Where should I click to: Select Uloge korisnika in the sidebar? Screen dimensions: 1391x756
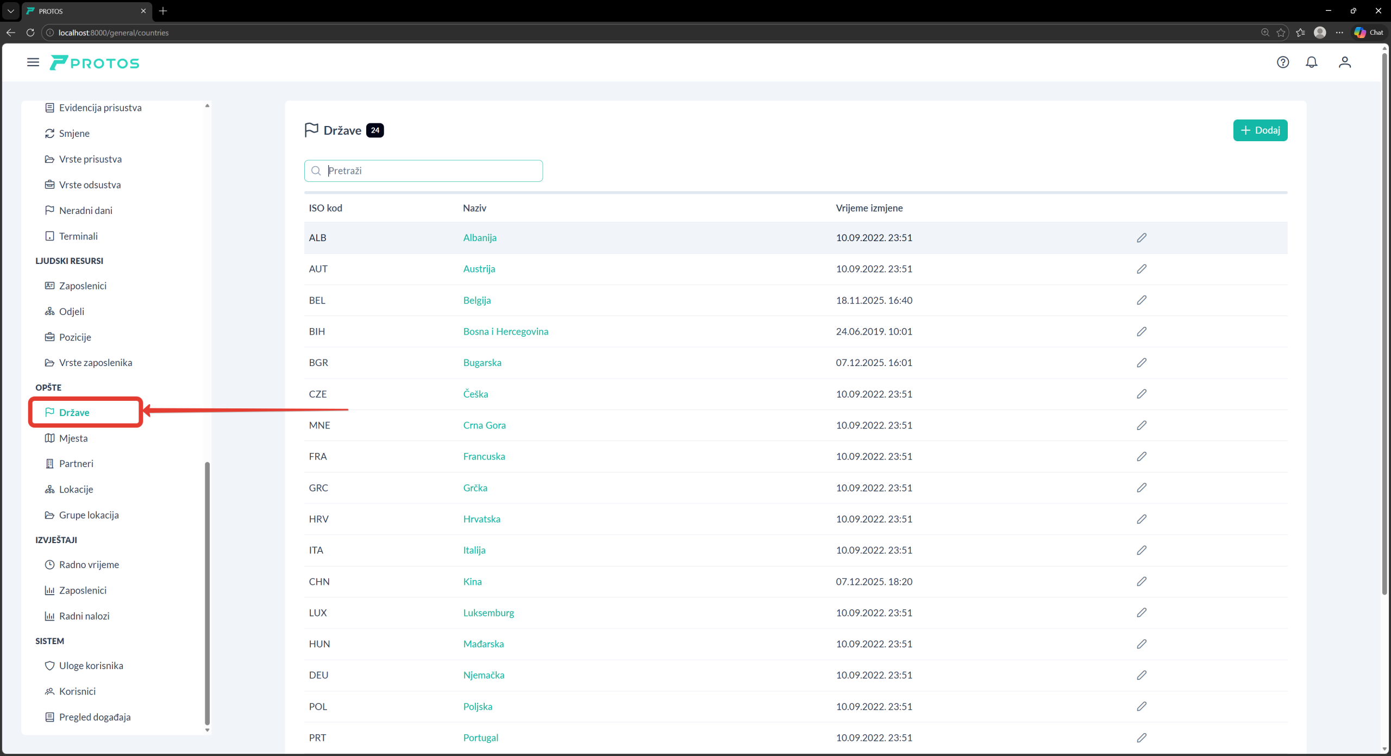pyautogui.click(x=91, y=666)
